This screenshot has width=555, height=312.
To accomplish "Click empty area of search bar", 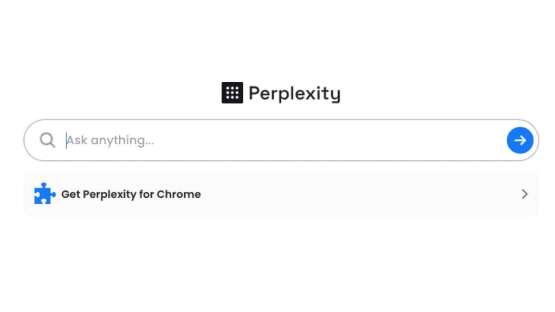I will pyautogui.click(x=319, y=140).
